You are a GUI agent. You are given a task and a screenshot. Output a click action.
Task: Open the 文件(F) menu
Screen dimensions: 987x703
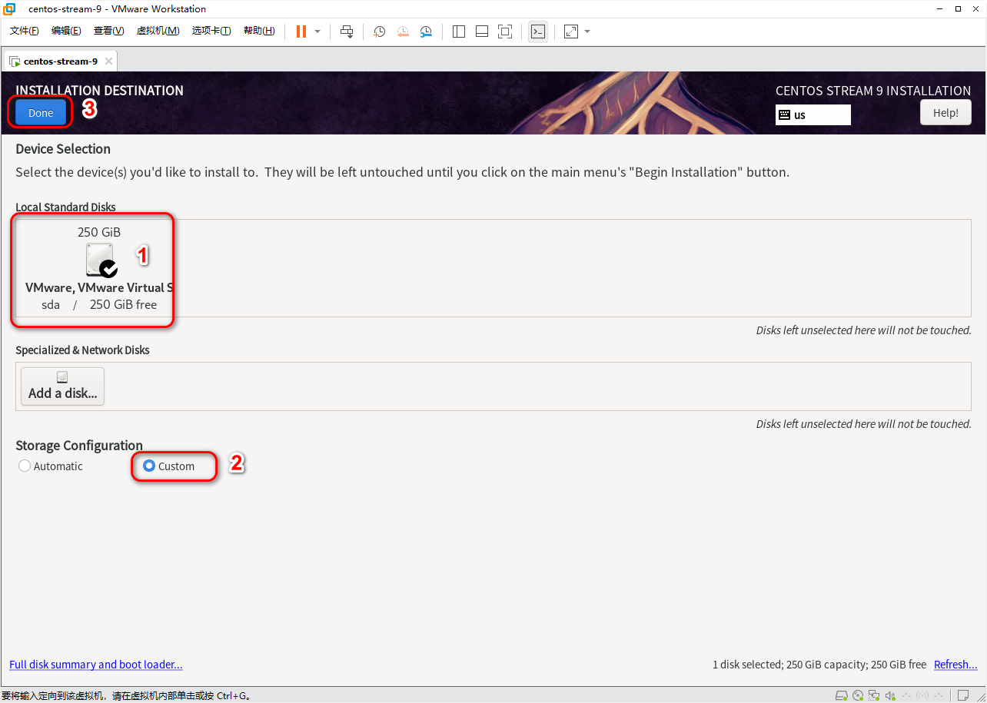[x=25, y=31]
